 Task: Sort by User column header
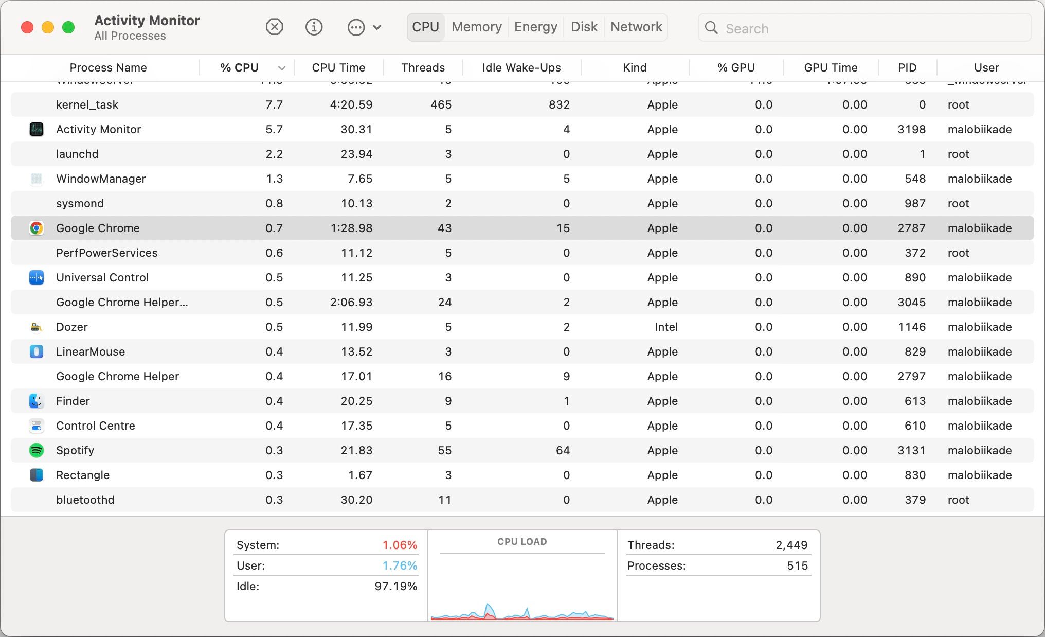[x=986, y=67]
